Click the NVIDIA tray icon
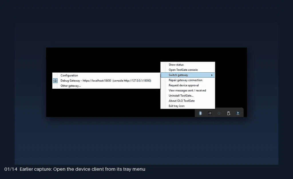This screenshot has height=179, width=293. 210,113
